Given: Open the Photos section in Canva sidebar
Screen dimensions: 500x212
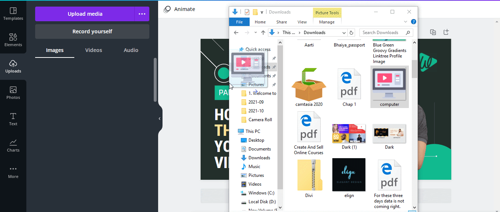Looking at the screenshot, I should pyautogui.click(x=13, y=93).
